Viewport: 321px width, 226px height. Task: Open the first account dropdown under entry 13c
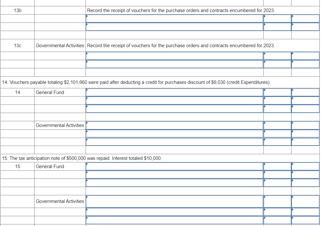click(x=174, y=56)
